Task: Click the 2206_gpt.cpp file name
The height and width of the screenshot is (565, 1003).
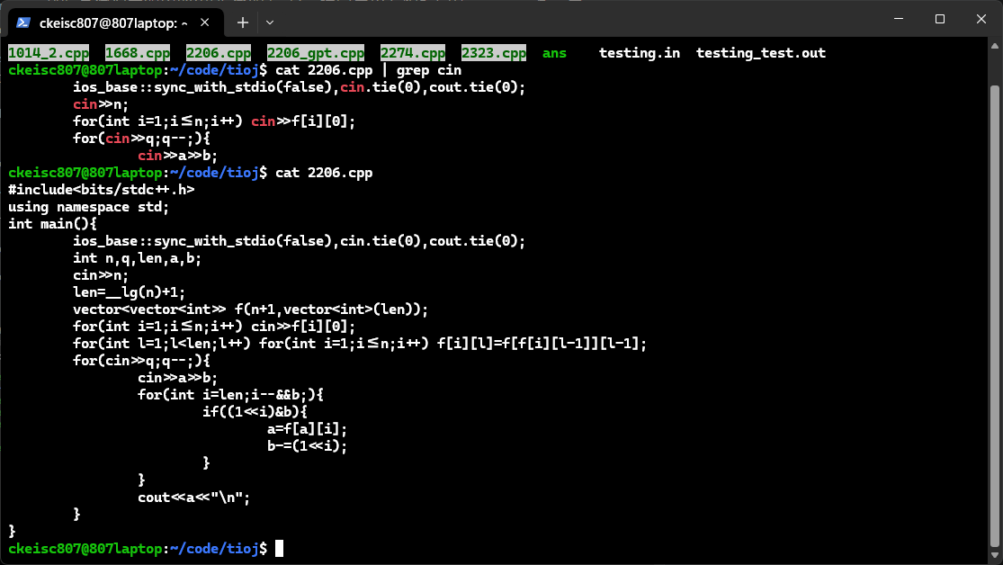Action: tap(316, 53)
